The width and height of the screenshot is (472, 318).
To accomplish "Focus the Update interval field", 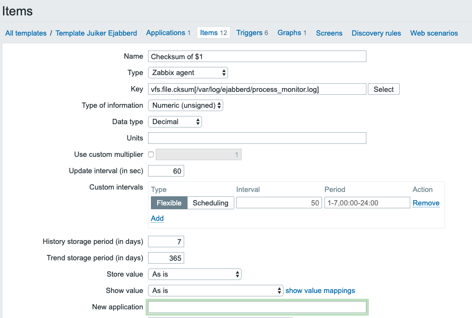I will tap(166, 171).
